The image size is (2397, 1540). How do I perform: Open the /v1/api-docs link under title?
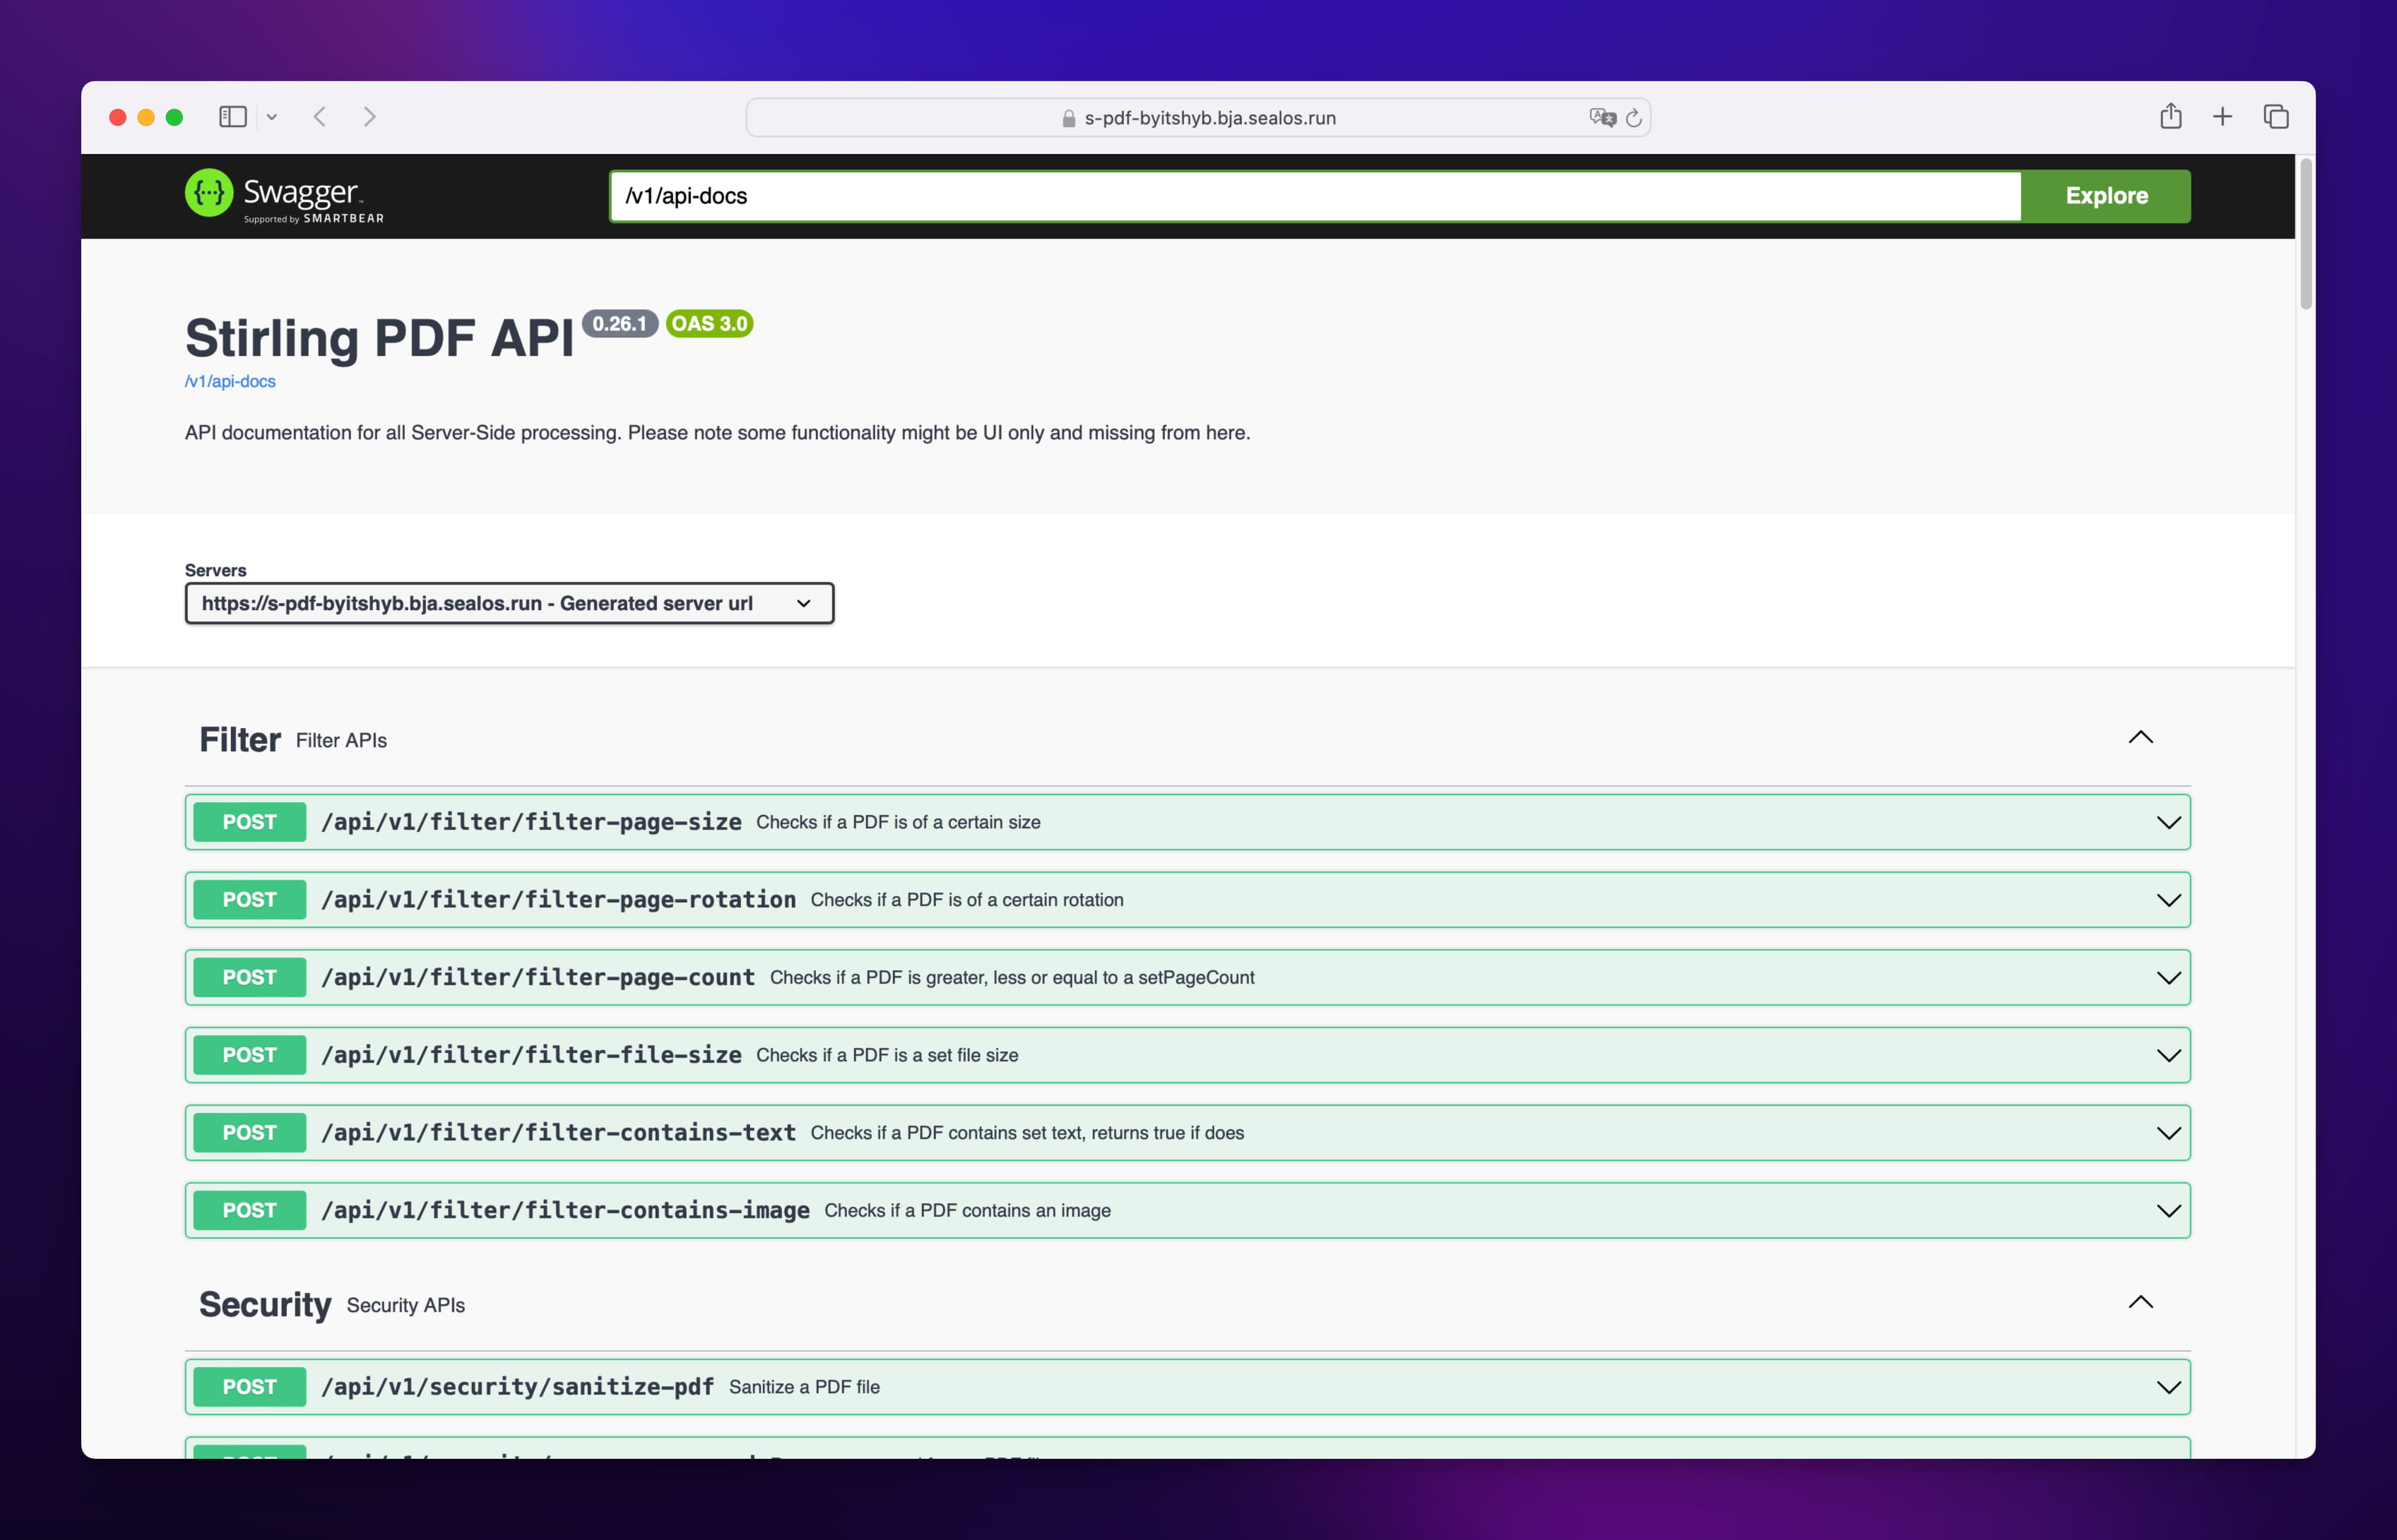pyautogui.click(x=230, y=381)
